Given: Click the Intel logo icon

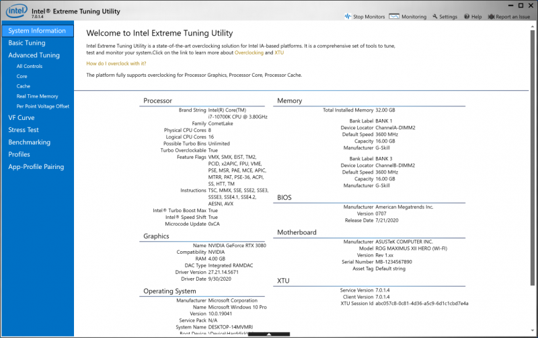Looking at the screenshot, I should (x=16, y=11).
